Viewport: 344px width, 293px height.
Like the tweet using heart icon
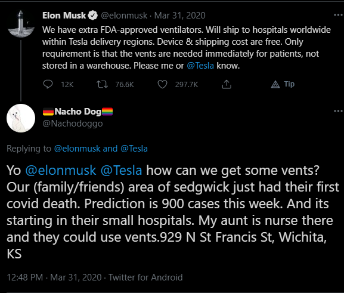coord(162,84)
